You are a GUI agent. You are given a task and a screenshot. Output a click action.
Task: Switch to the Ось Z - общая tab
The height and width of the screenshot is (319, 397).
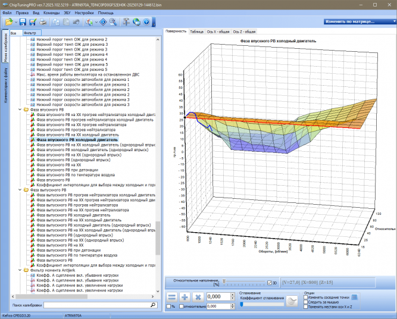pos(244,32)
